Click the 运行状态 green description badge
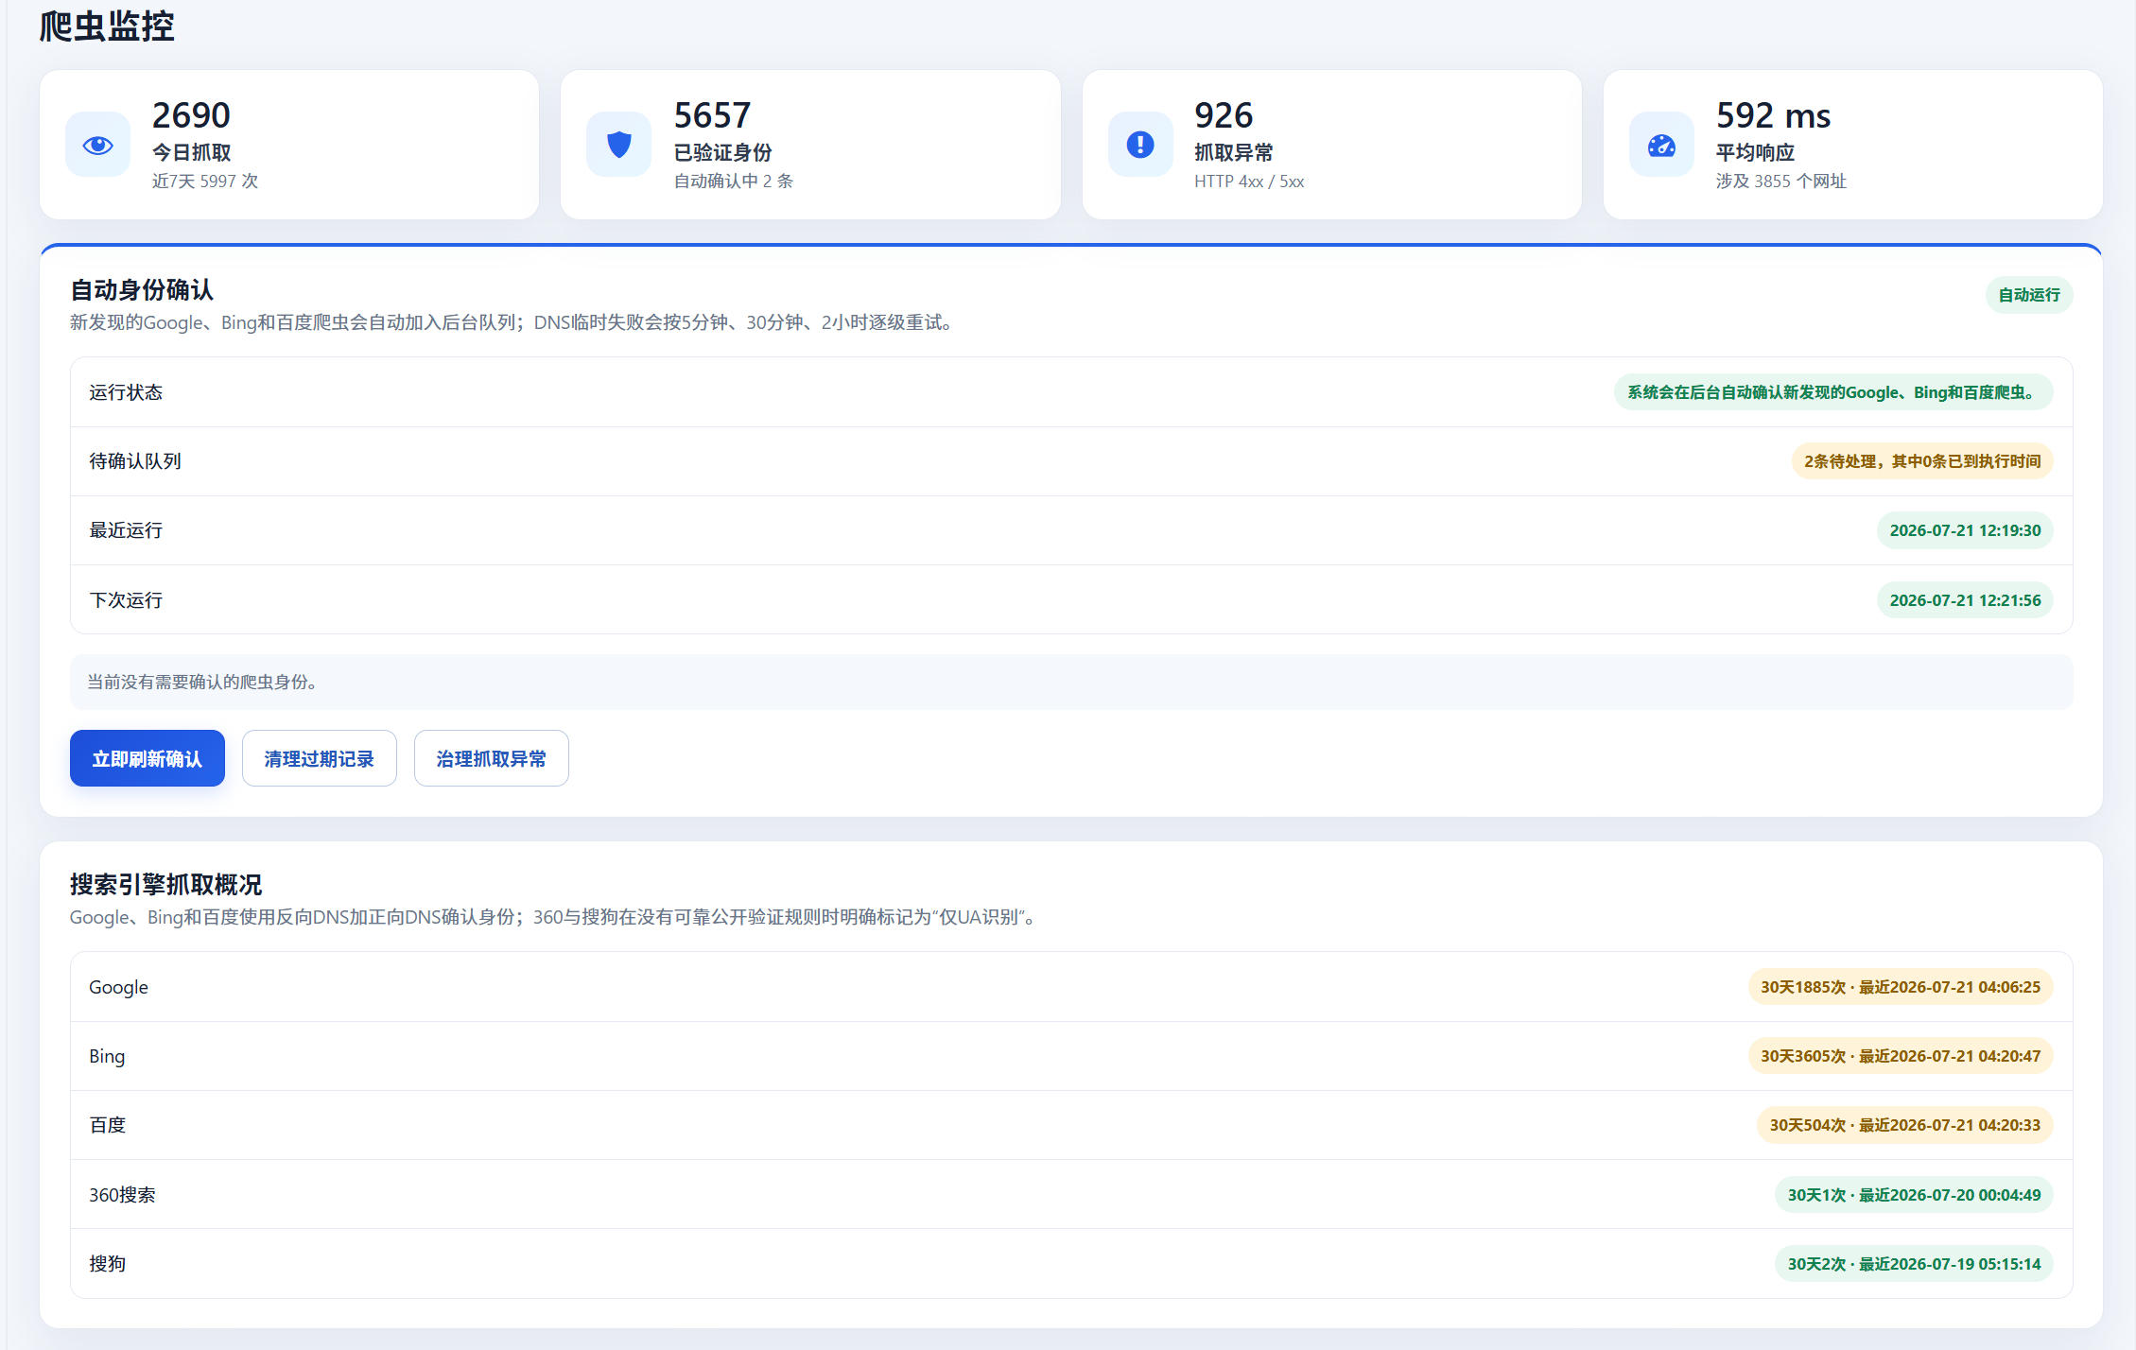This screenshot has width=2136, height=1350. coord(1833,392)
